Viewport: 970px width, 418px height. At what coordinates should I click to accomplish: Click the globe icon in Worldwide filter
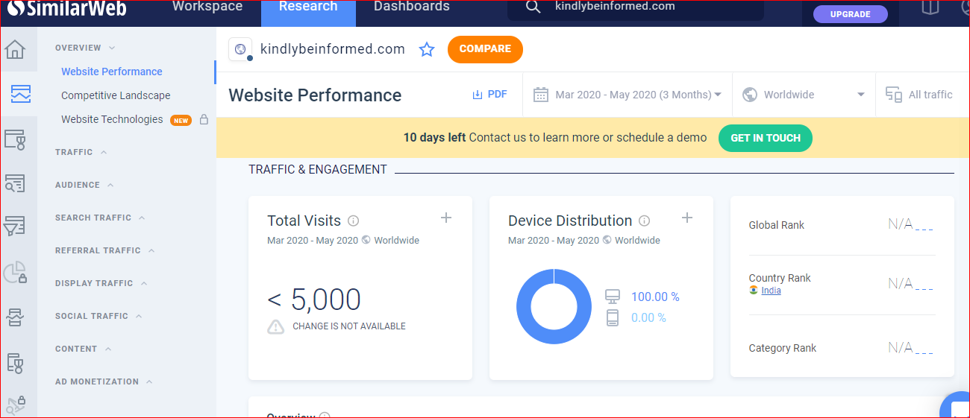(750, 95)
